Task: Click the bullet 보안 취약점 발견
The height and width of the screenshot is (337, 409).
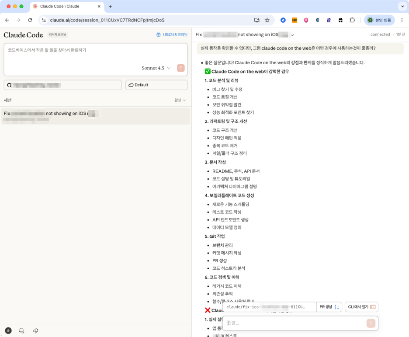Action: [x=227, y=104]
